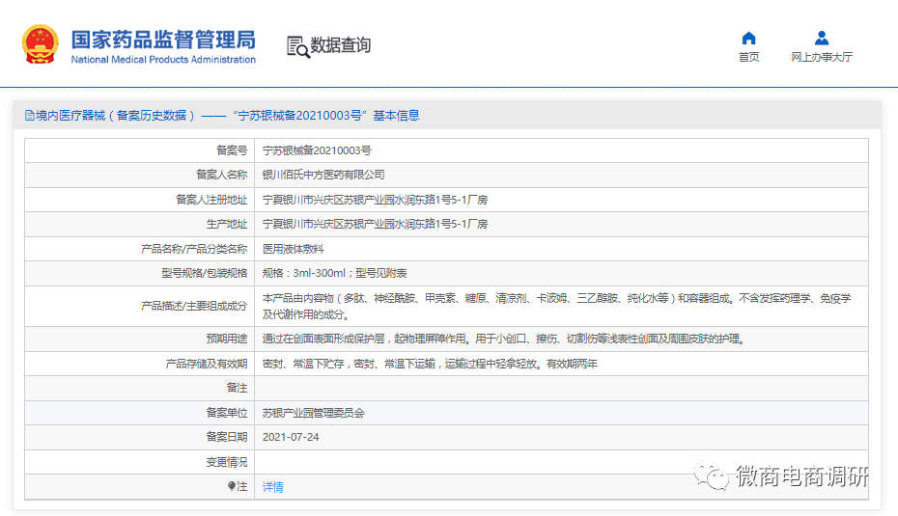Click the 首页 text label
Image resolution: width=898 pixels, height=516 pixels.
tap(748, 57)
